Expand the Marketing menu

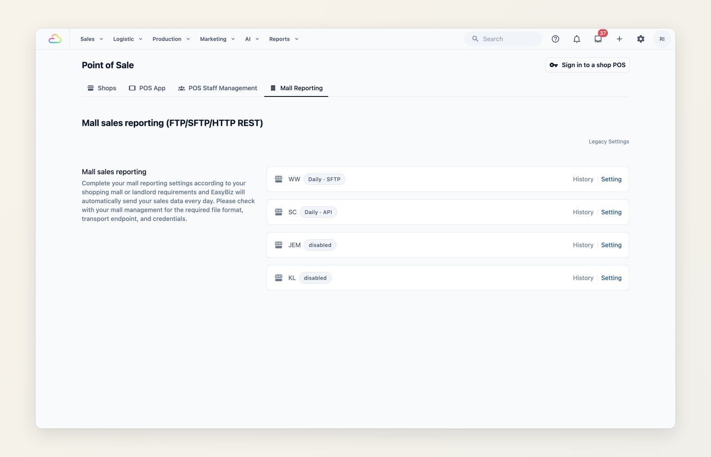coord(217,39)
